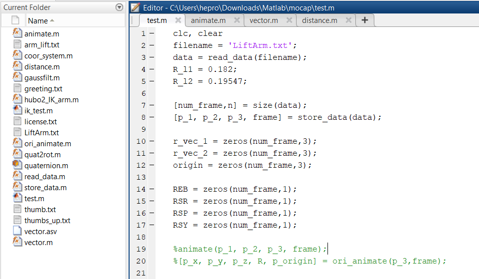
Task: Set breakpoint dash on line 3
Action: (152, 57)
